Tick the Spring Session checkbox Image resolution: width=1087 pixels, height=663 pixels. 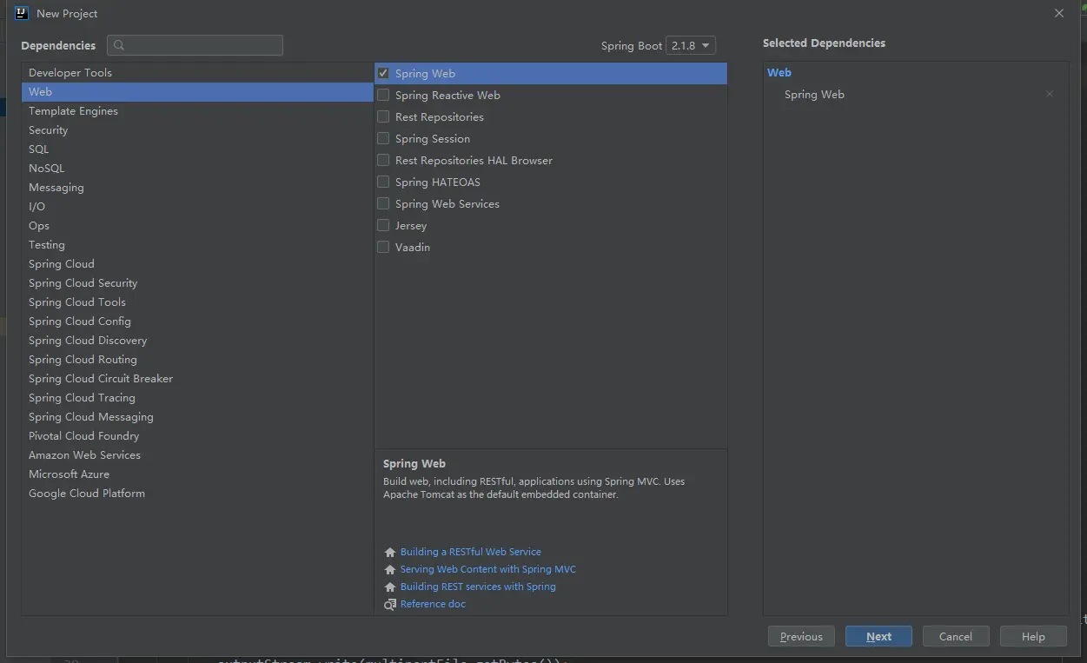coord(383,138)
